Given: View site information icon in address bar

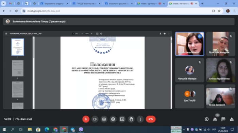Looking at the screenshot, I should click(24, 11).
